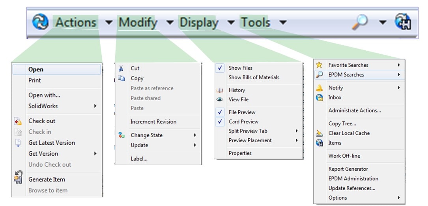Toggle the Show Files checkmark
Screen dimensions: 428x206
(x=220, y=68)
